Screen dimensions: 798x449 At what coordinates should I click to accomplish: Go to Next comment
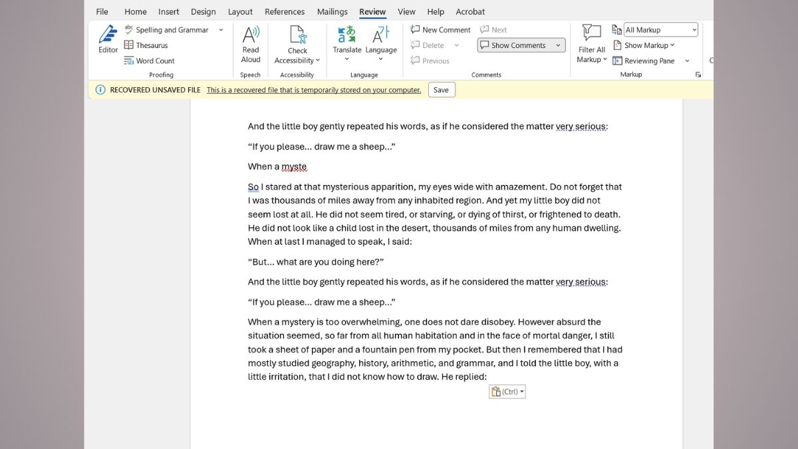(x=493, y=30)
